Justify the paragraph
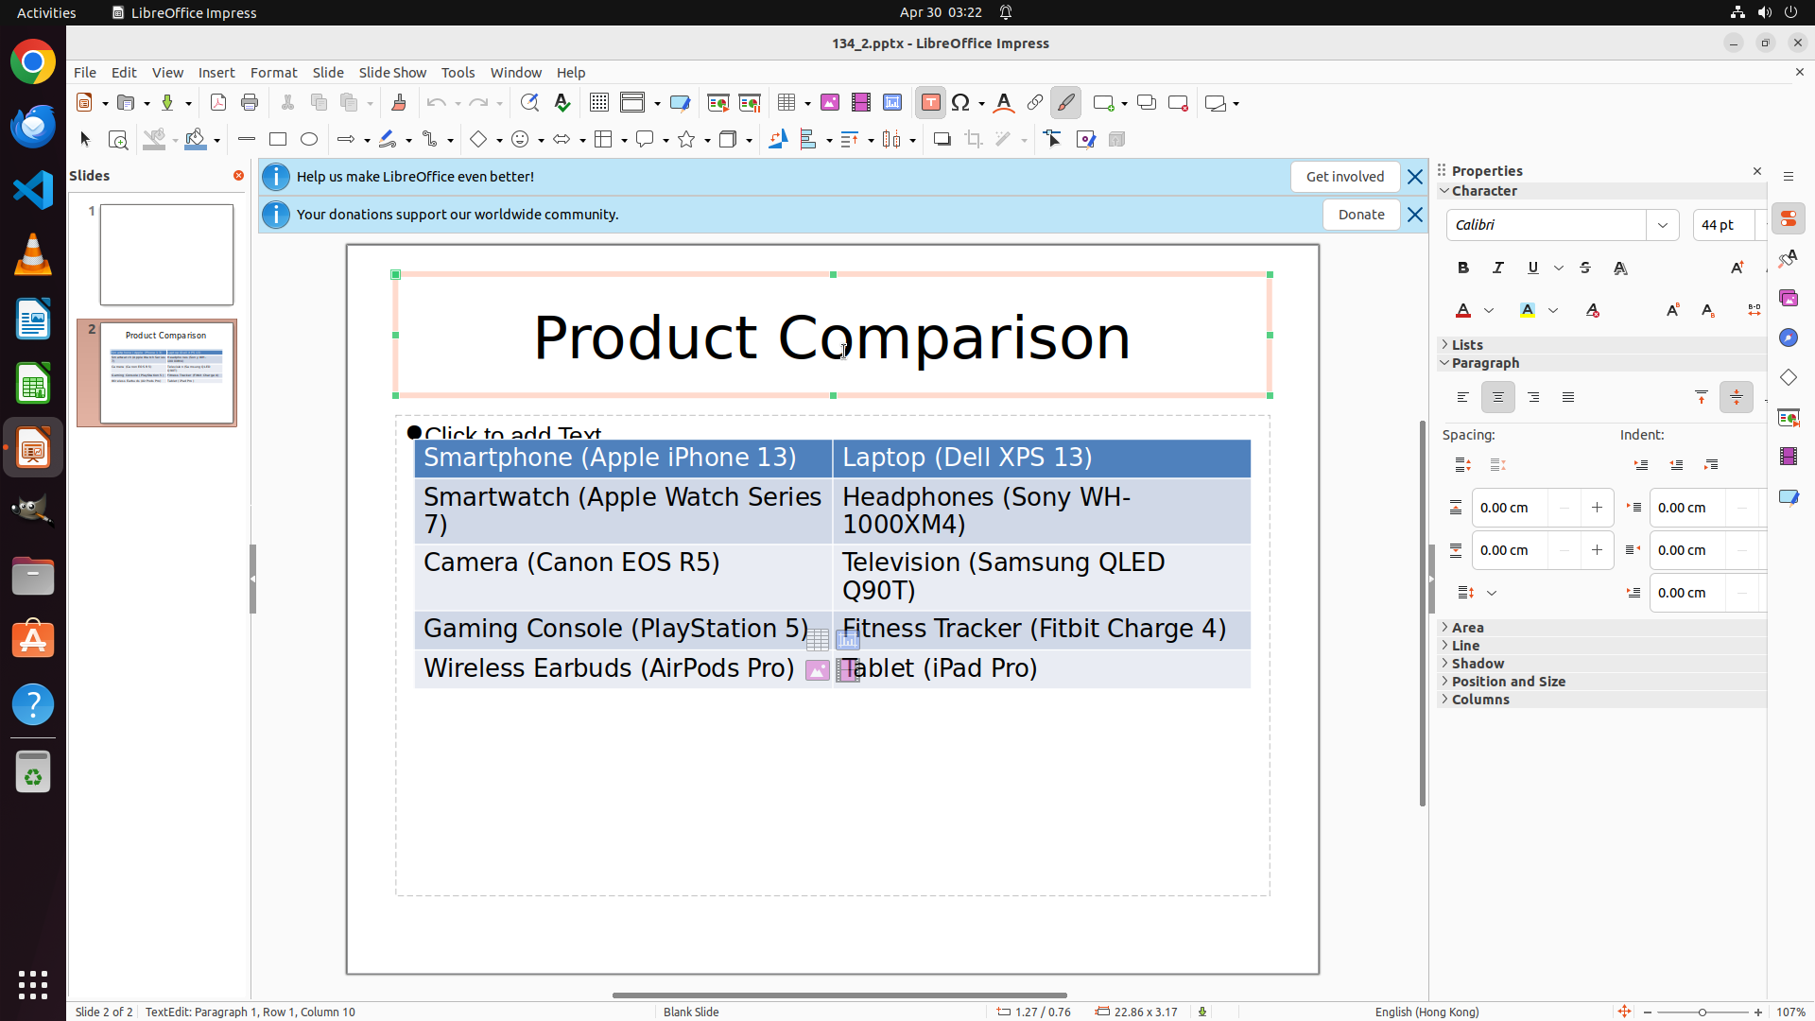This screenshot has height=1021, width=1815. [x=1568, y=398]
